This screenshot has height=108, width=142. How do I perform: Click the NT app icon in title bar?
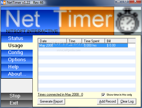pos(3,3)
